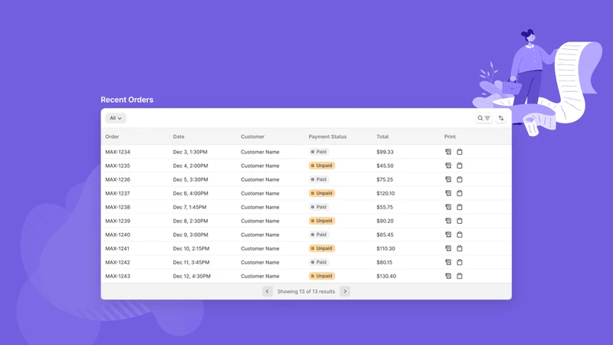Click clipboard icon for order MAX-1235
Image resolution: width=613 pixels, height=345 pixels.
[460, 166]
